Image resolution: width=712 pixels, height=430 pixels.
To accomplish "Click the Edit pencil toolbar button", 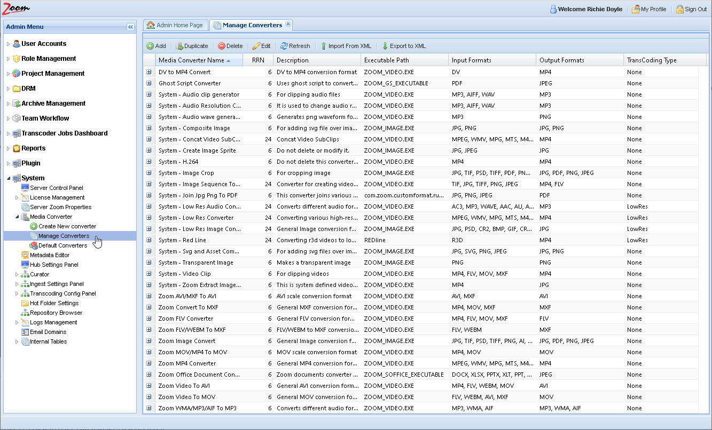I will [x=262, y=46].
